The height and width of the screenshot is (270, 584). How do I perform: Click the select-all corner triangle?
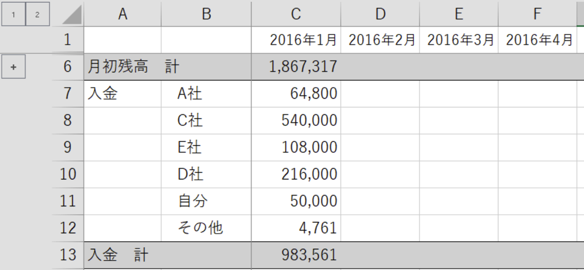click(x=72, y=14)
